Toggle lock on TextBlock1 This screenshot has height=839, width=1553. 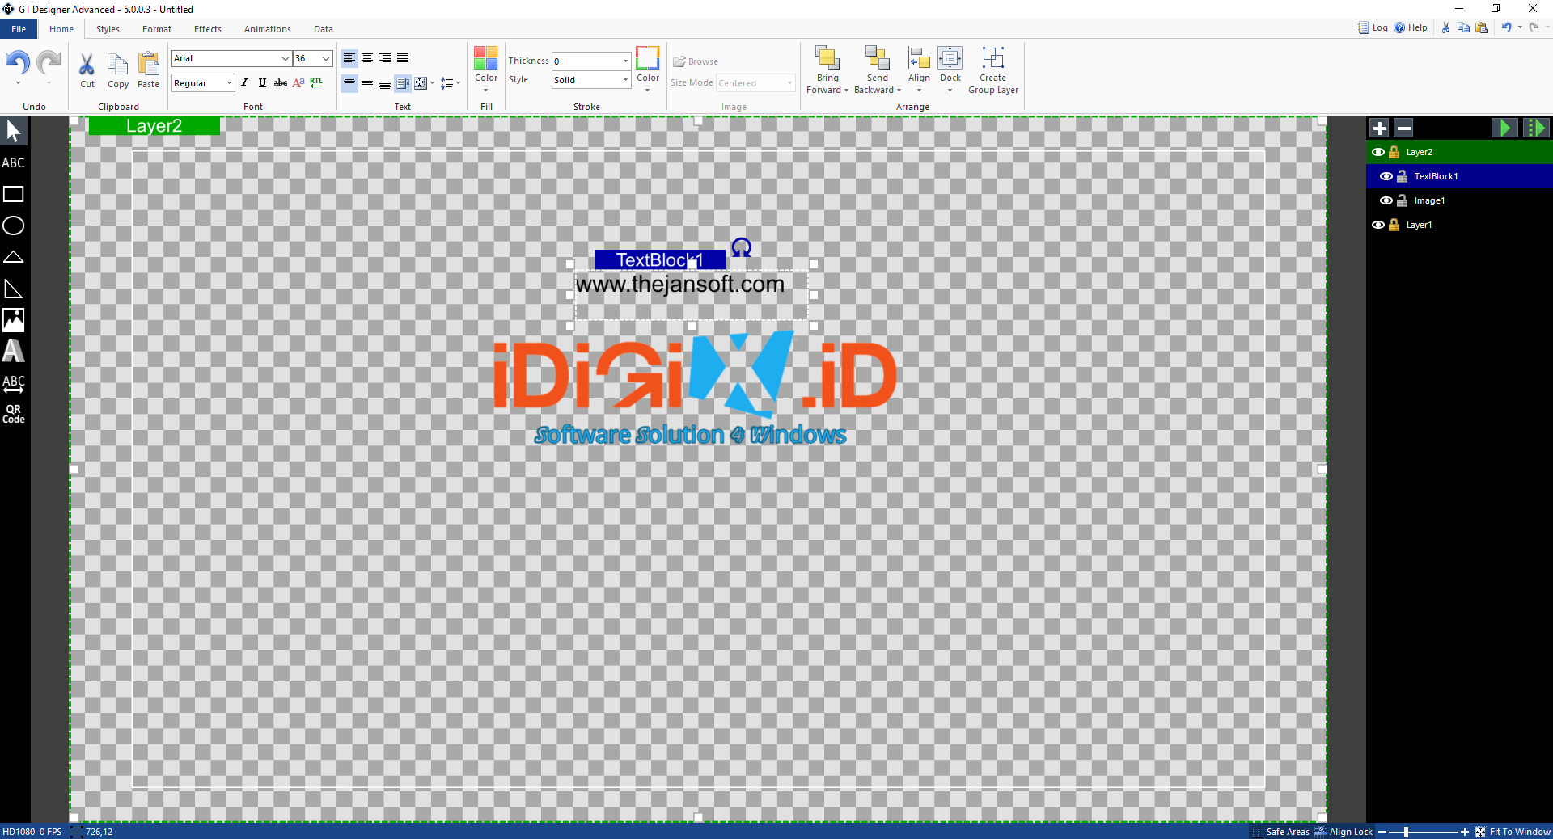1403,176
